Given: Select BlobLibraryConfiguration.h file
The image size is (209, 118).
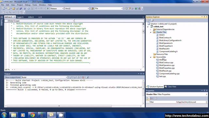Looking at the screenshot, I should (170, 40).
